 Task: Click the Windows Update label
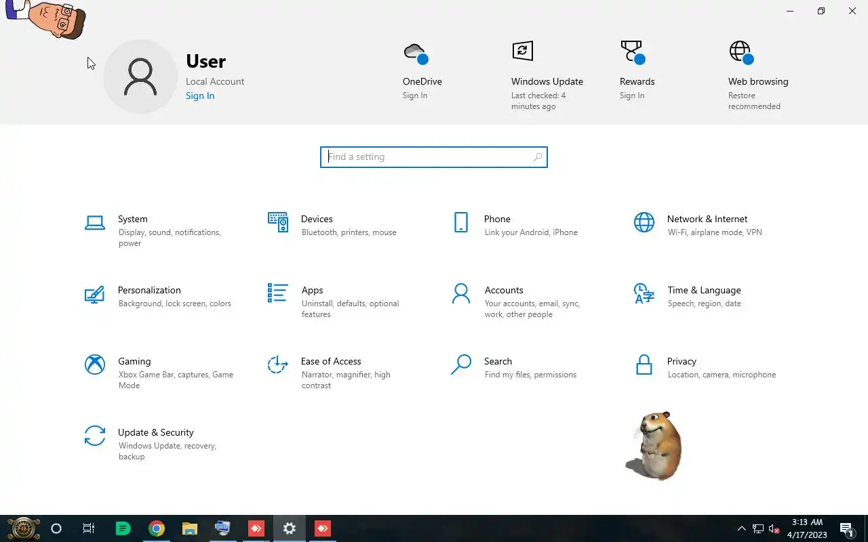pos(547,81)
